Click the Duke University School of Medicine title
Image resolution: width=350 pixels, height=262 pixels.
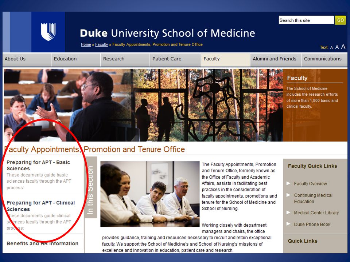167,33
